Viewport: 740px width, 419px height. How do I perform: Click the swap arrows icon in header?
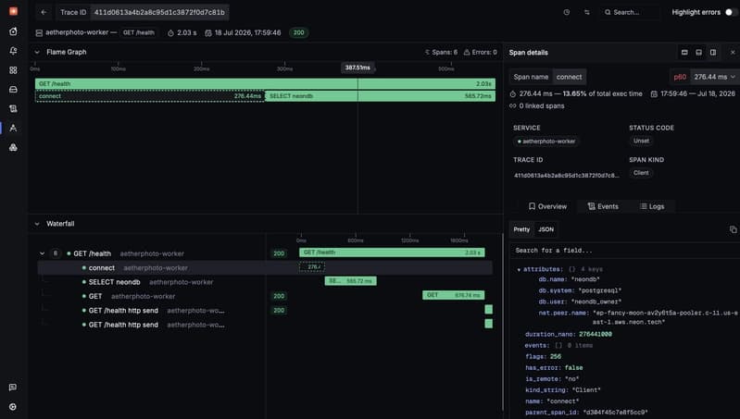tap(586, 12)
